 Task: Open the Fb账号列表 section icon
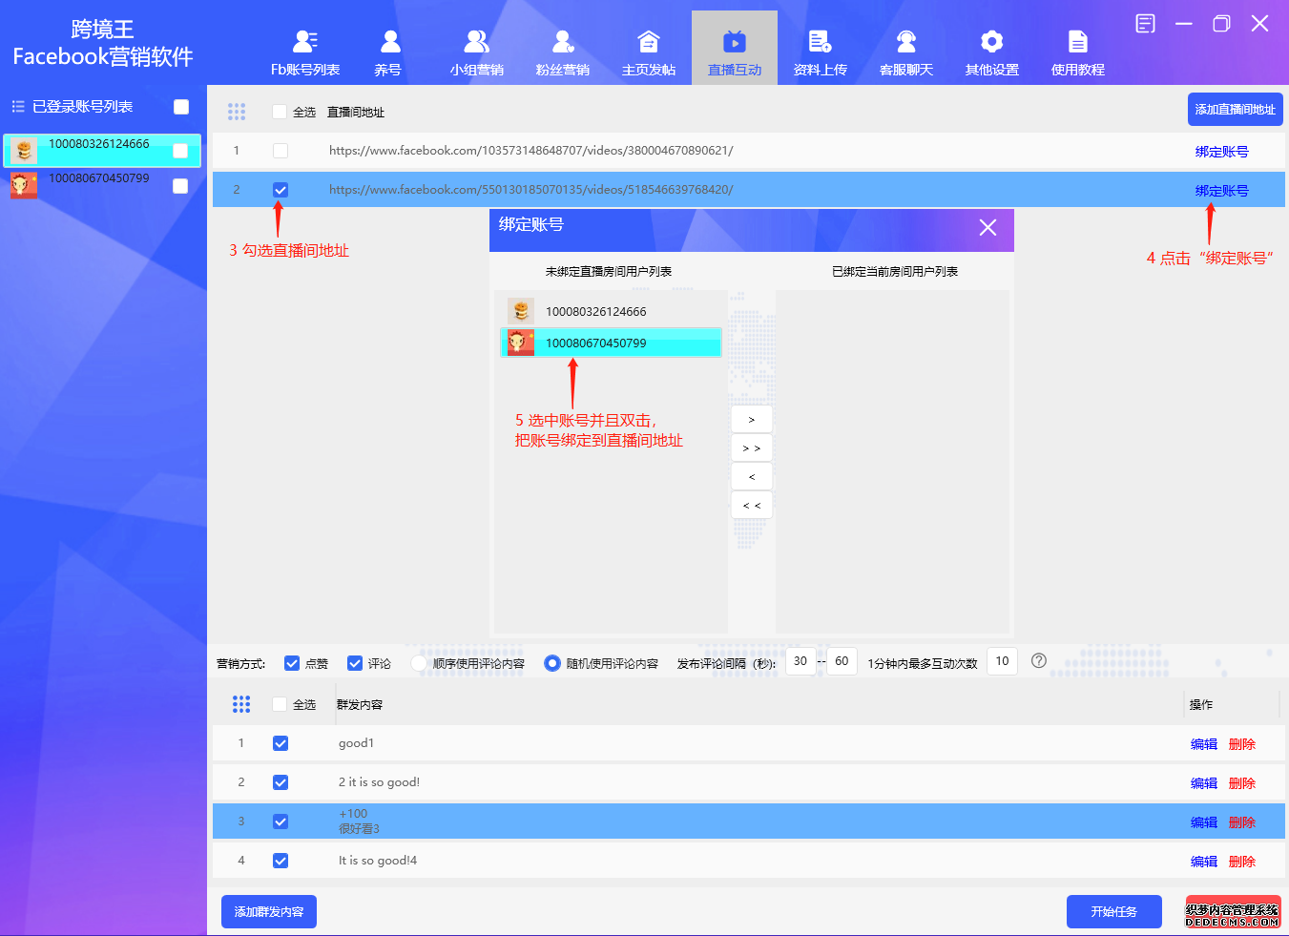pos(303,43)
